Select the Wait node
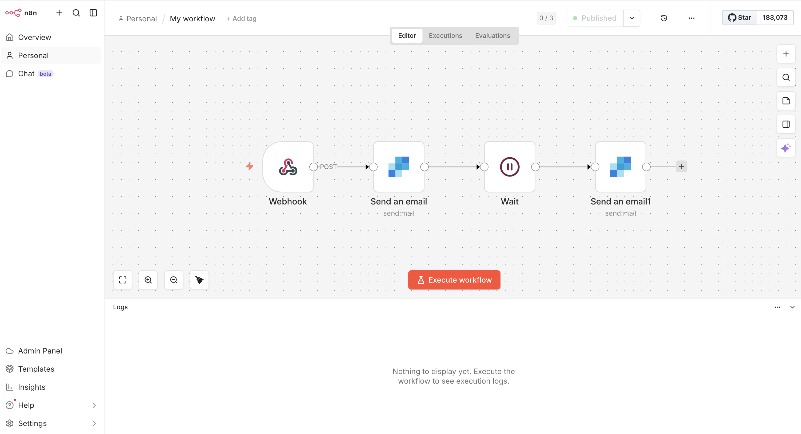 point(510,167)
